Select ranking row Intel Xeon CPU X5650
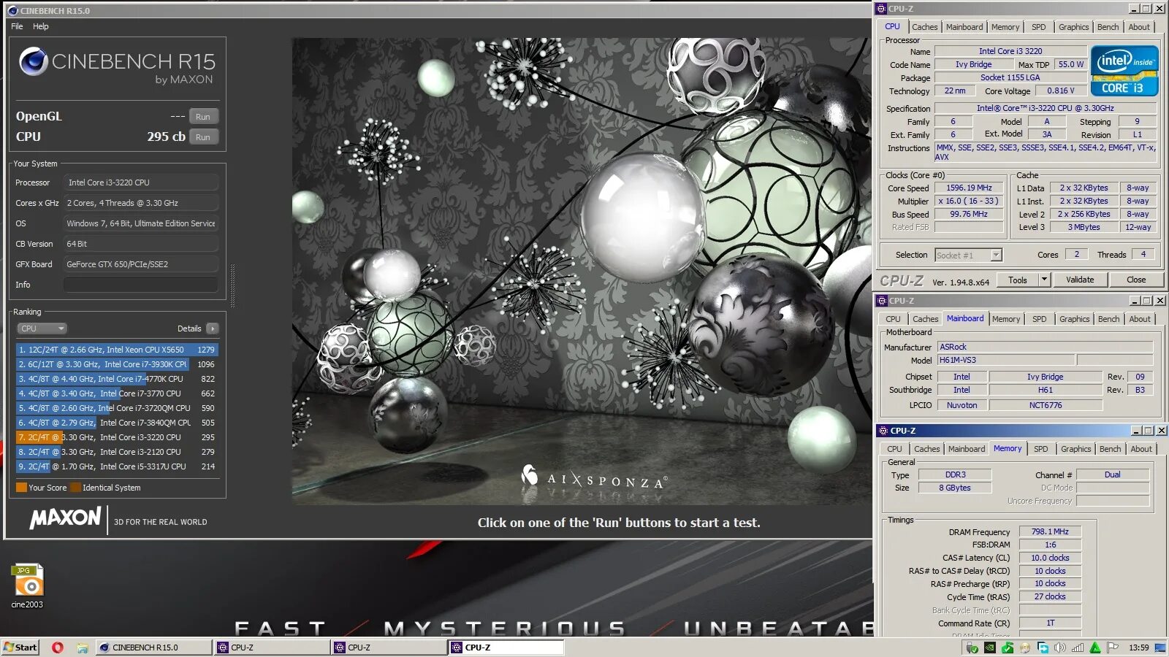The width and height of the screenshot is (1169, 657). point(117,350)
